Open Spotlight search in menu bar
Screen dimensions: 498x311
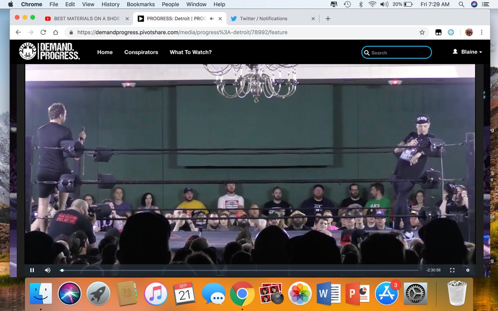pyautogui.click(x=461, y=4)
